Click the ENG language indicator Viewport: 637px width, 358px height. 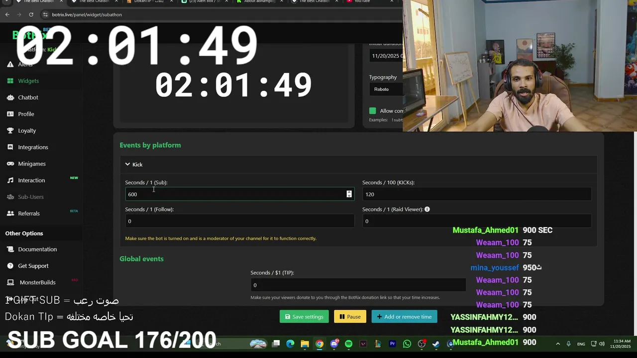pyautogui.click(x=581, y=344)
